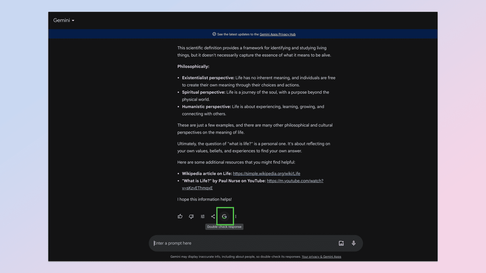486x273 pixels.
Task: Start voice input with the microphone icon
Action: [353, 243]
